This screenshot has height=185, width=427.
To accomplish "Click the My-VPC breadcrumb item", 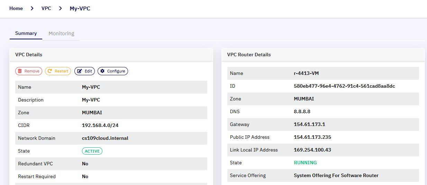I will coord(80,8).
